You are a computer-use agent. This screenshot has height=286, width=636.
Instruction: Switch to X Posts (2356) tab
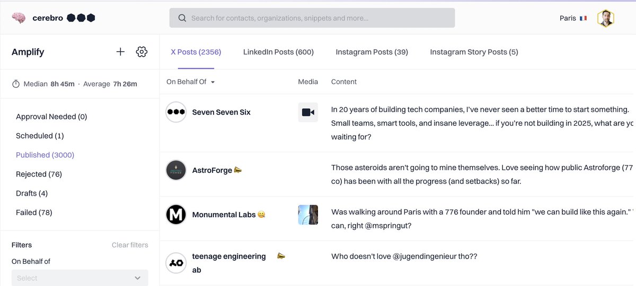pos(196,52)
